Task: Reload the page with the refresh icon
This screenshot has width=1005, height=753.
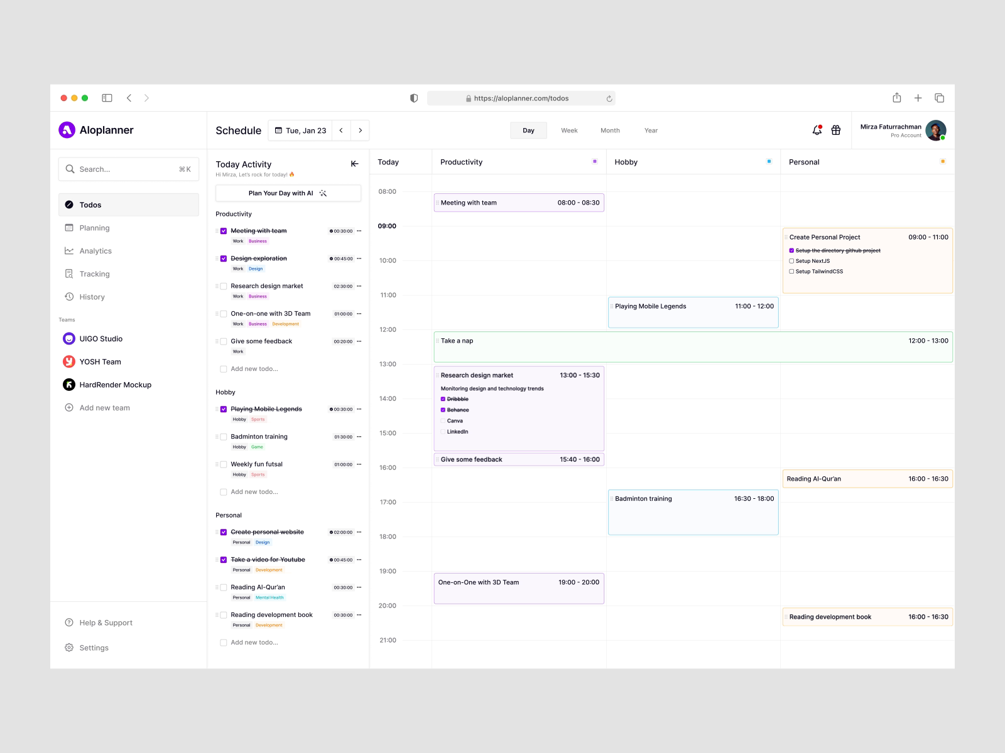Action: tap(609, 99)
